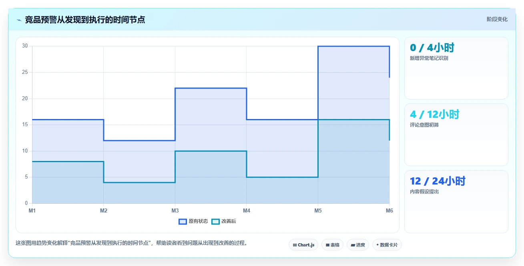Click the M6 x-axis label
Image resolution: width=524 pixels, height=266 pixels.
(389, 210)
